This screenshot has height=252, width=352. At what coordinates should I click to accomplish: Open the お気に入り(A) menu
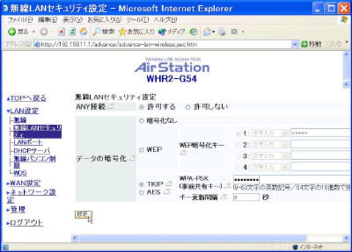pos(104,20)
